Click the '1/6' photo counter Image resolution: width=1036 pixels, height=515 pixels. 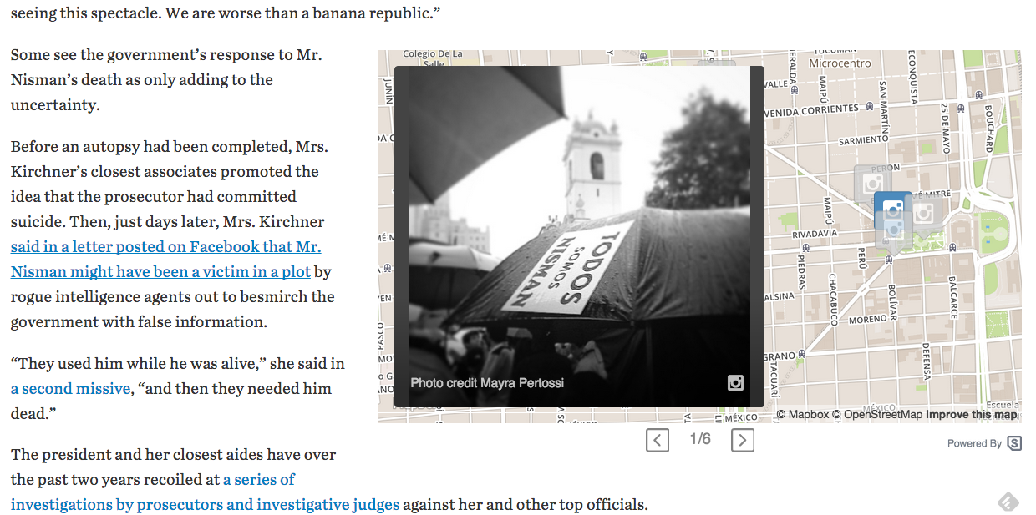click(x=700, y=439)
